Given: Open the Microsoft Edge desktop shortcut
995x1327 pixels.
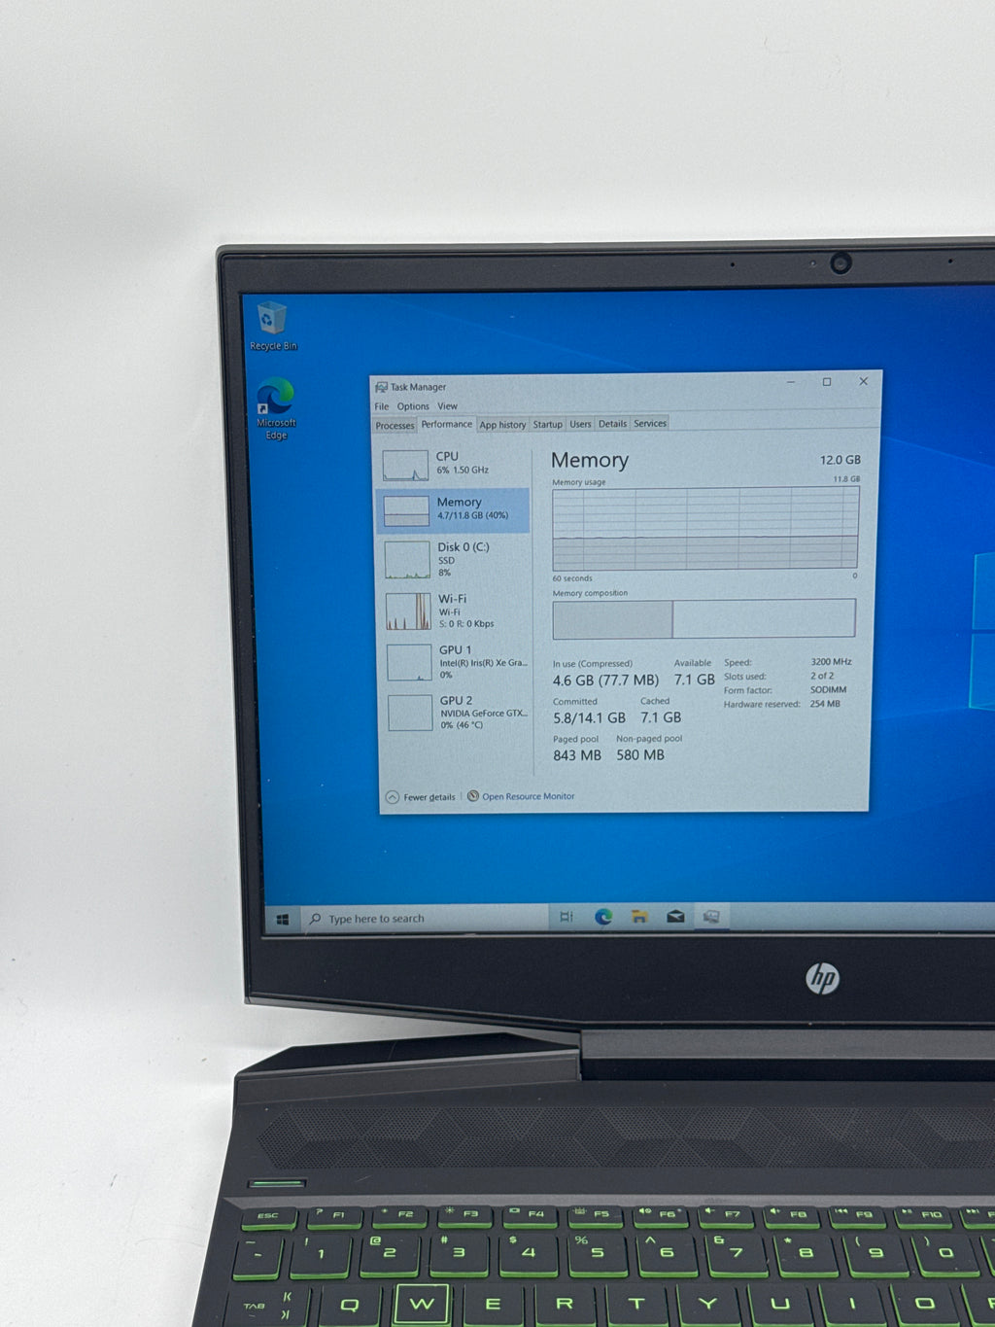Looking at the screenshot, I should click(276, 408).
